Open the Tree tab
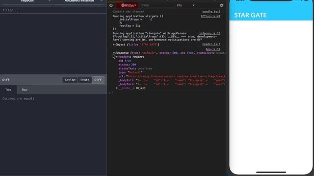 coord(8,90)
